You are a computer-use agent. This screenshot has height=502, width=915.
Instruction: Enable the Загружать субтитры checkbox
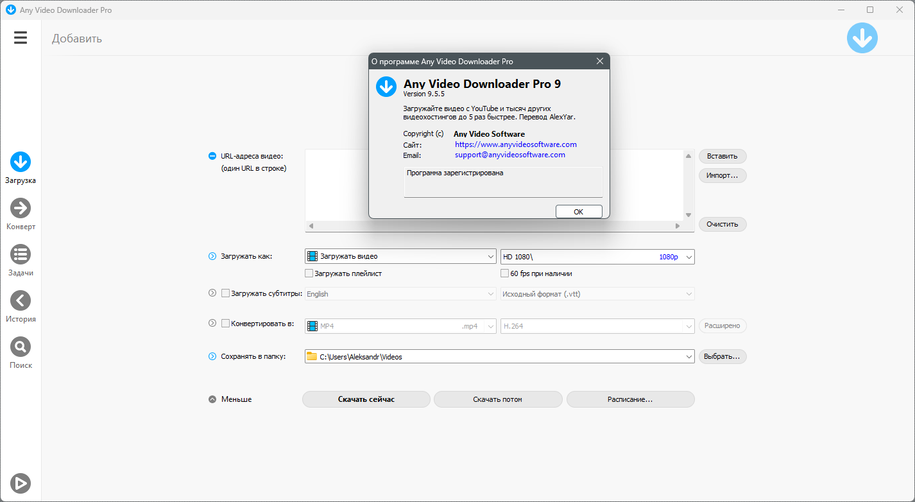pyautogui.click(x=225, y=293)
